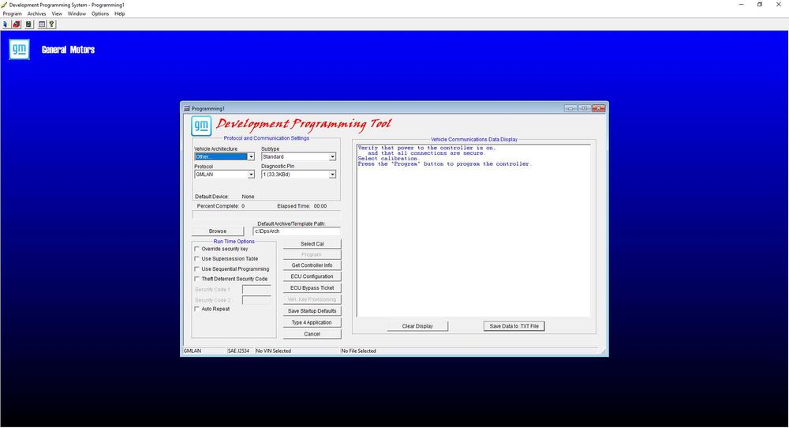This screenshot has height=428, width=789.
Task: Click SAE J2534 status bar entry
Action: (238, 351)
